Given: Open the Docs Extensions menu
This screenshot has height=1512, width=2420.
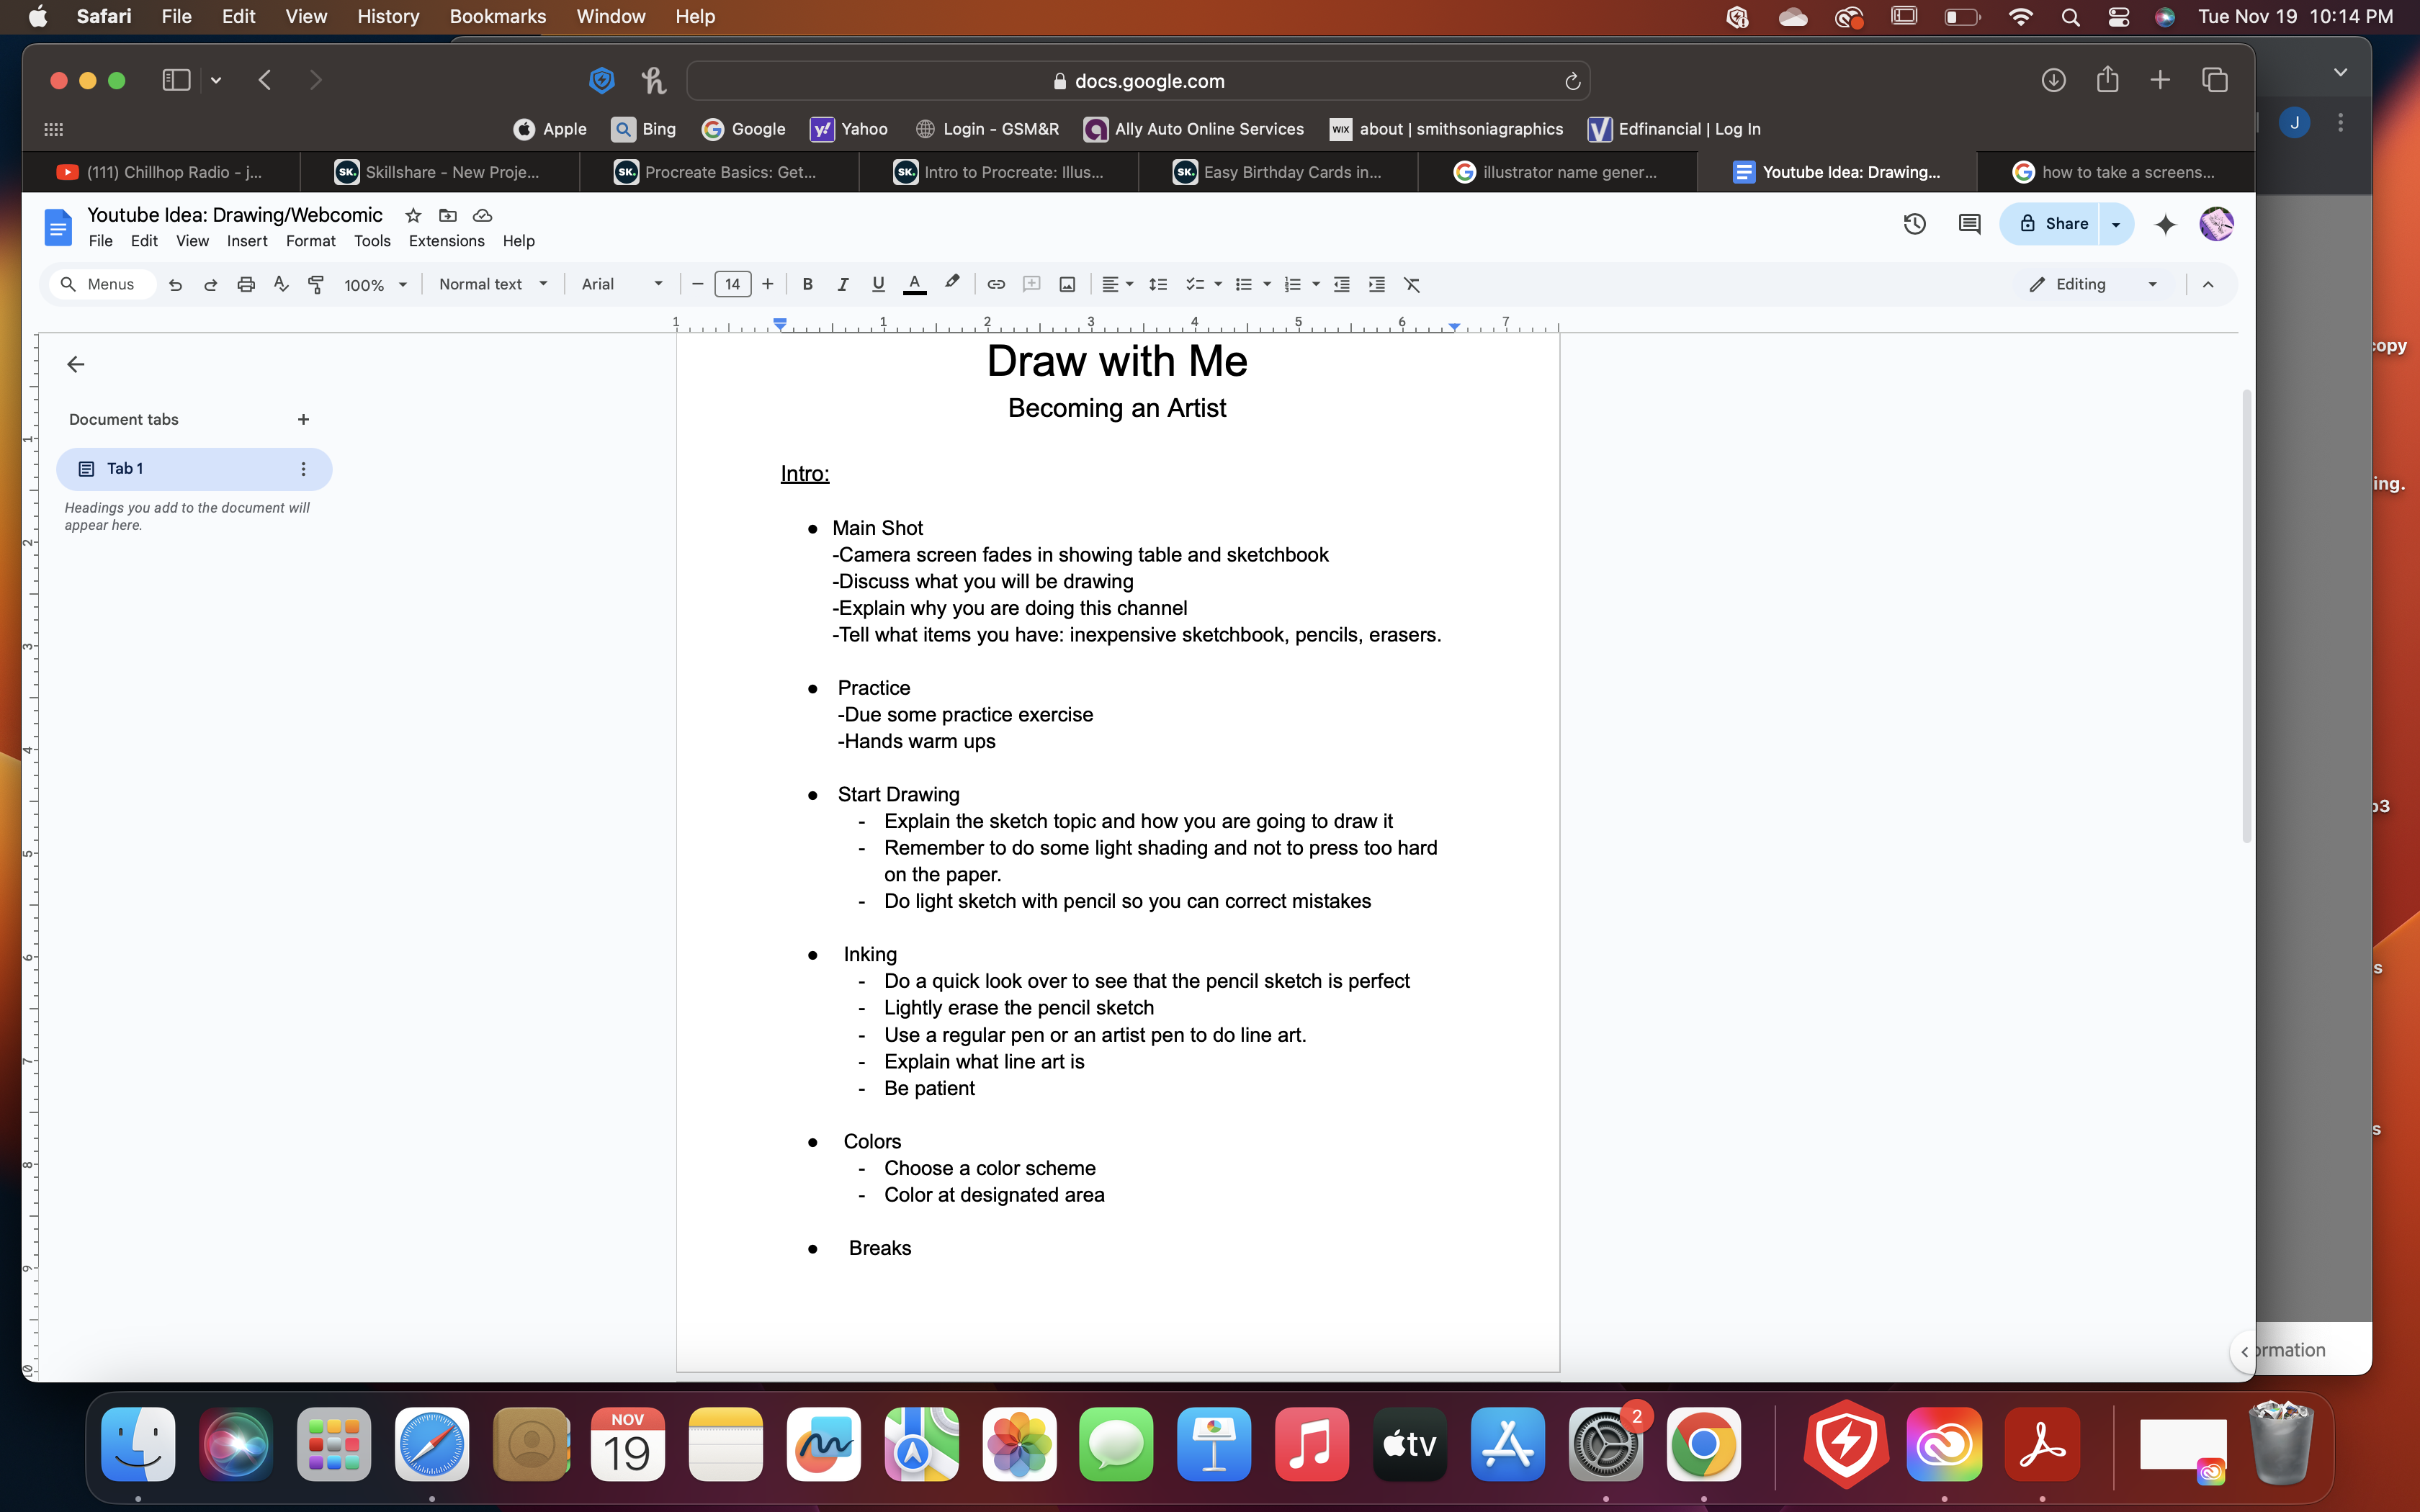Looking at the screenshot, I should tap(446, 241).
